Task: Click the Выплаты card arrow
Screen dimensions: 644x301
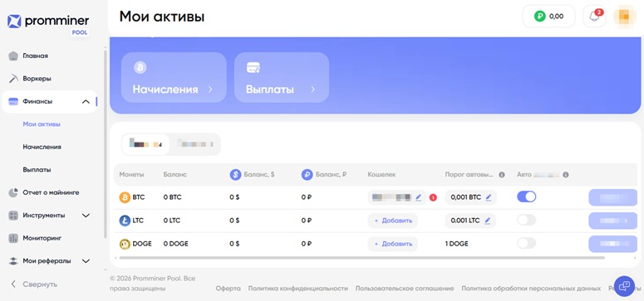Action: point(312,90)
